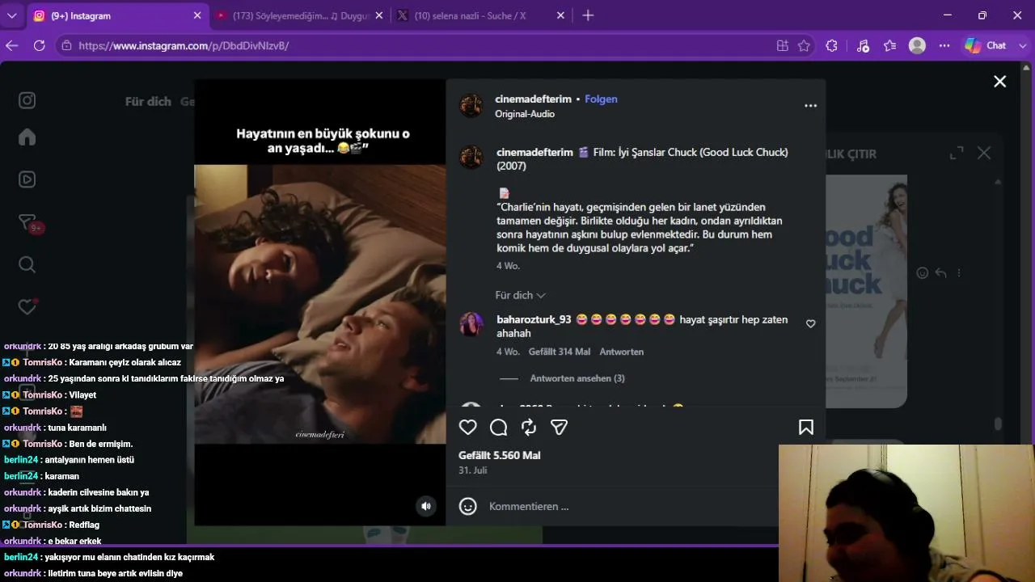Open cinemadefterim profile from the post header

[x=534, y=99]
